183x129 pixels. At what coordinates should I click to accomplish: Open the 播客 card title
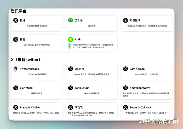[23, 39]
